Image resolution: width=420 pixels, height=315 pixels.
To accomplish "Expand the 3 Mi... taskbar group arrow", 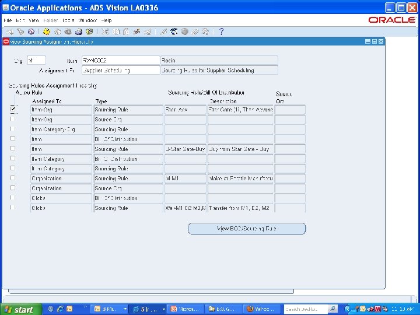I will pyautogui.click(x=125, y=309).
